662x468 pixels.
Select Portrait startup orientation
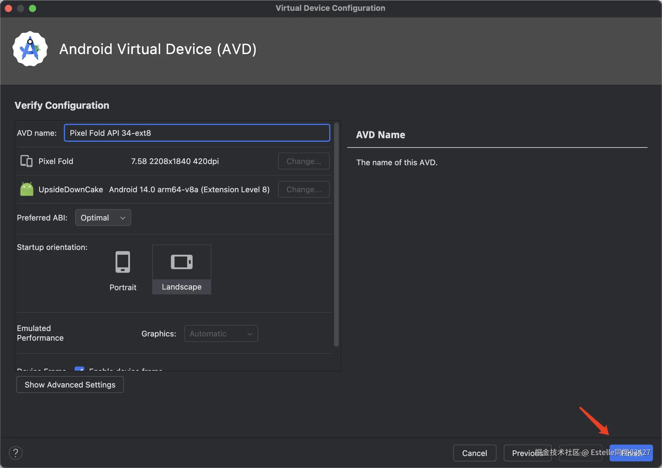tap(123, 287)
